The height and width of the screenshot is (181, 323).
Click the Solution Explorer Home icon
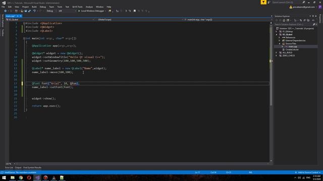(284, 20)
